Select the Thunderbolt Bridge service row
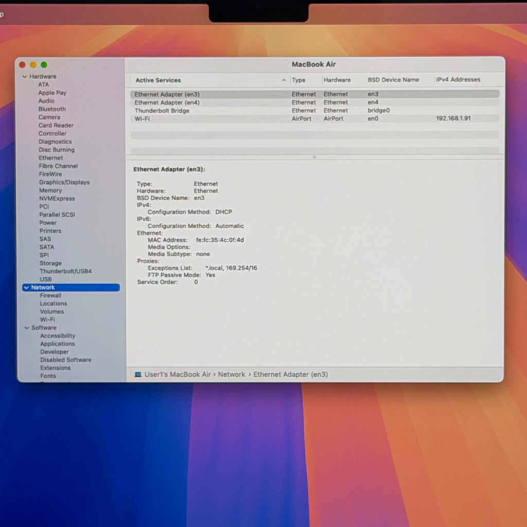The width and height of the screenshot is (527, 527). (314, 111)
